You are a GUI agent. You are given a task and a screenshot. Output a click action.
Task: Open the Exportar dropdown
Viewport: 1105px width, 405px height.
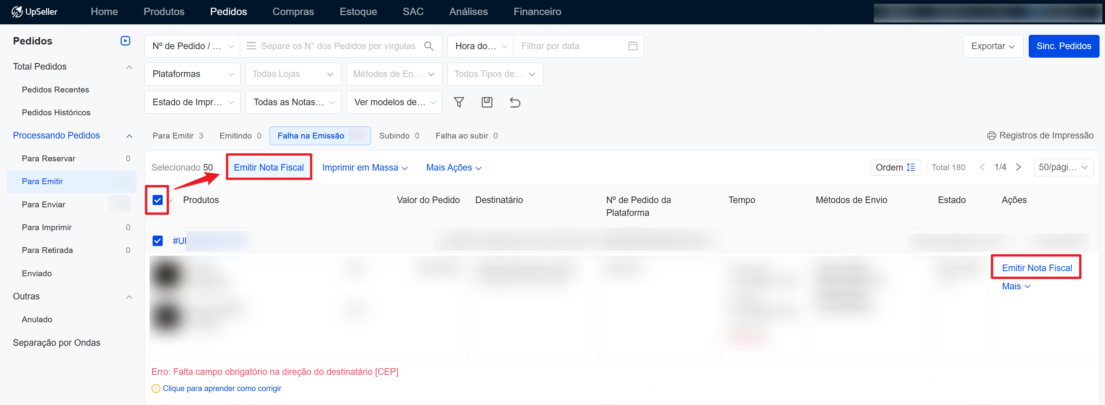(x=992, y=46)
